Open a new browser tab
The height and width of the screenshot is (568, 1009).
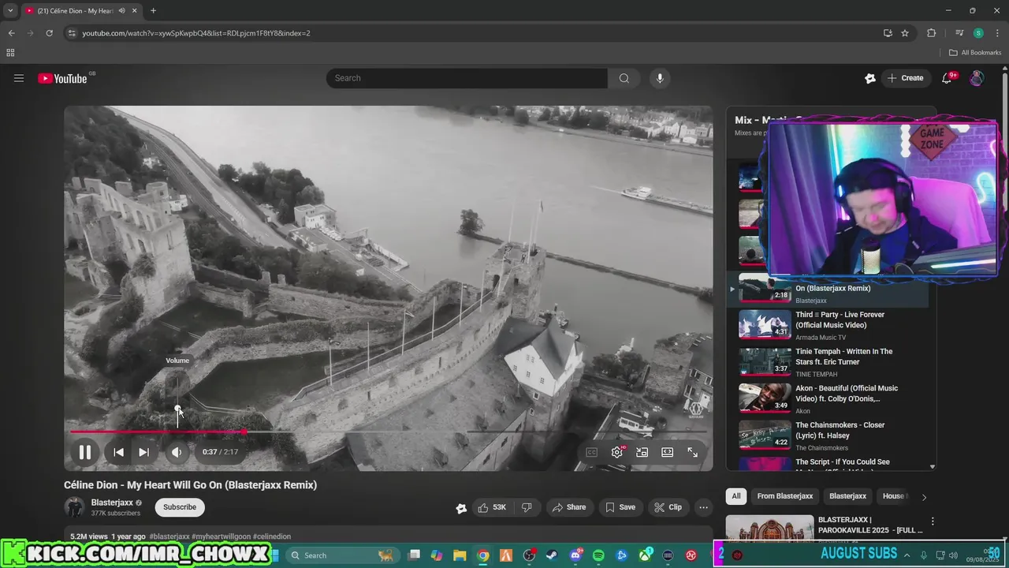153,11
